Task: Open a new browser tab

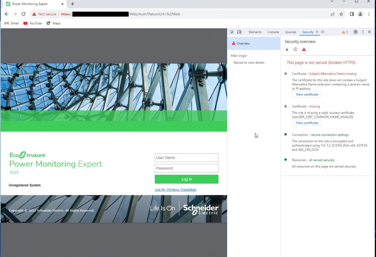Action: (x=72, y=4)
